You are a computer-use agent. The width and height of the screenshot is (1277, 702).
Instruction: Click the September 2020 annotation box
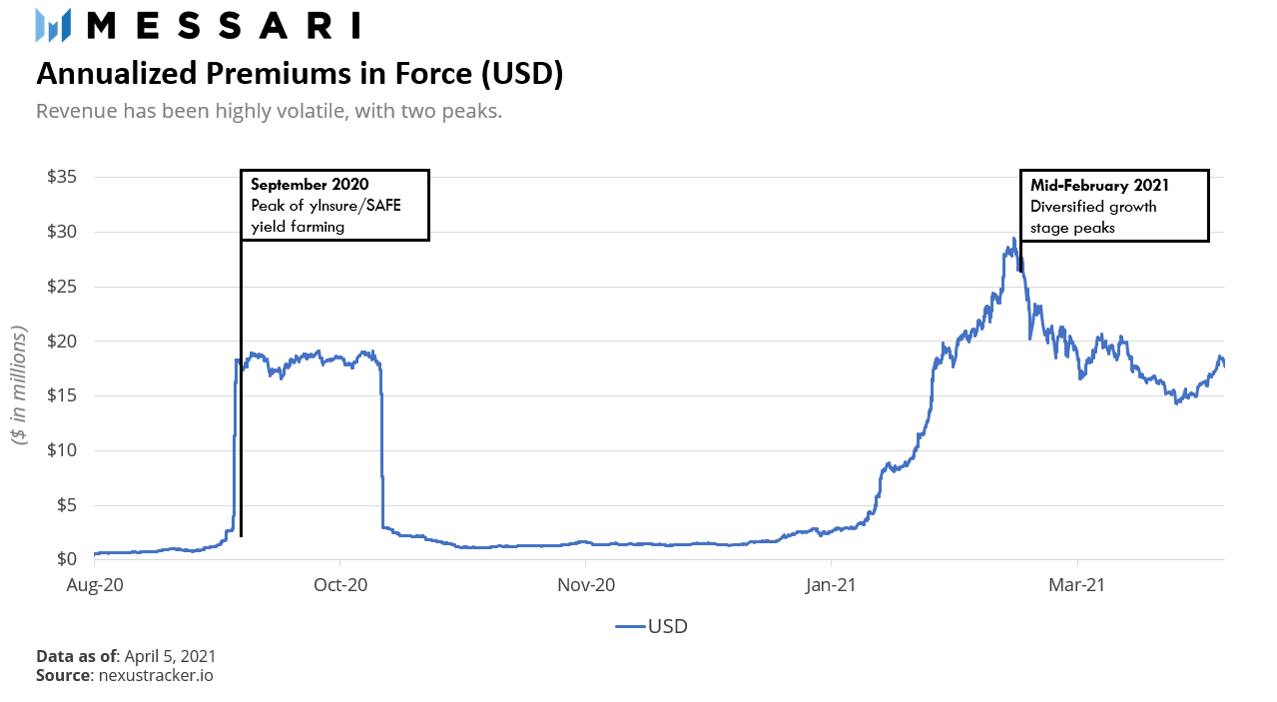[x=335, y=205]
